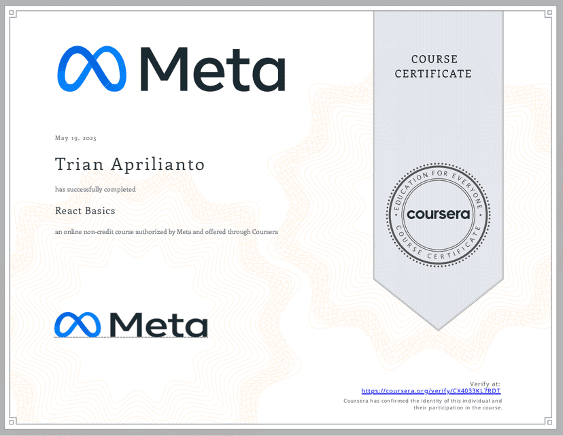Click the 'online non-credit course' description line
The width and height of the screenshot is (563, 436).
click(166, 232)
